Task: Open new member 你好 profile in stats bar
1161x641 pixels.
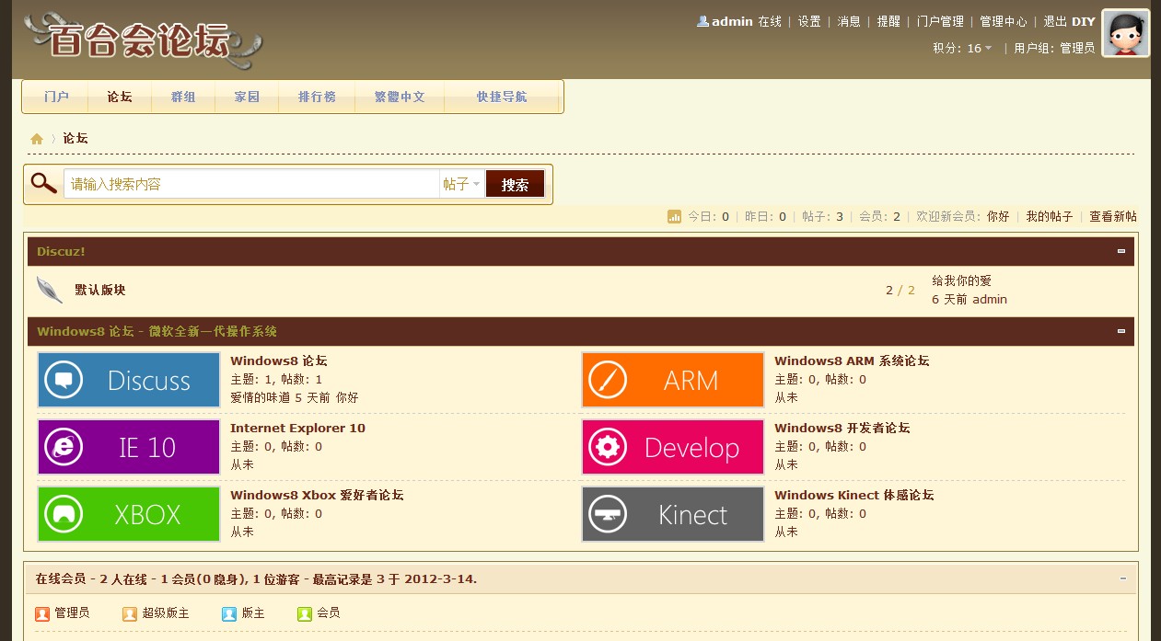Action: 998,217
